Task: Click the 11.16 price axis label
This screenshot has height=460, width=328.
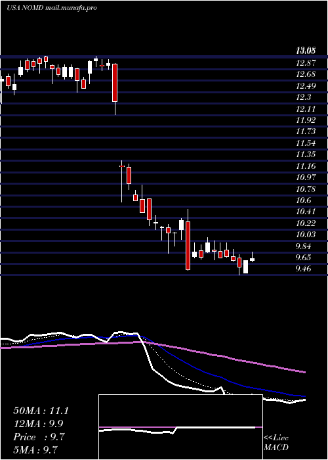Action: pyautogui.click(x=306, y=166)
